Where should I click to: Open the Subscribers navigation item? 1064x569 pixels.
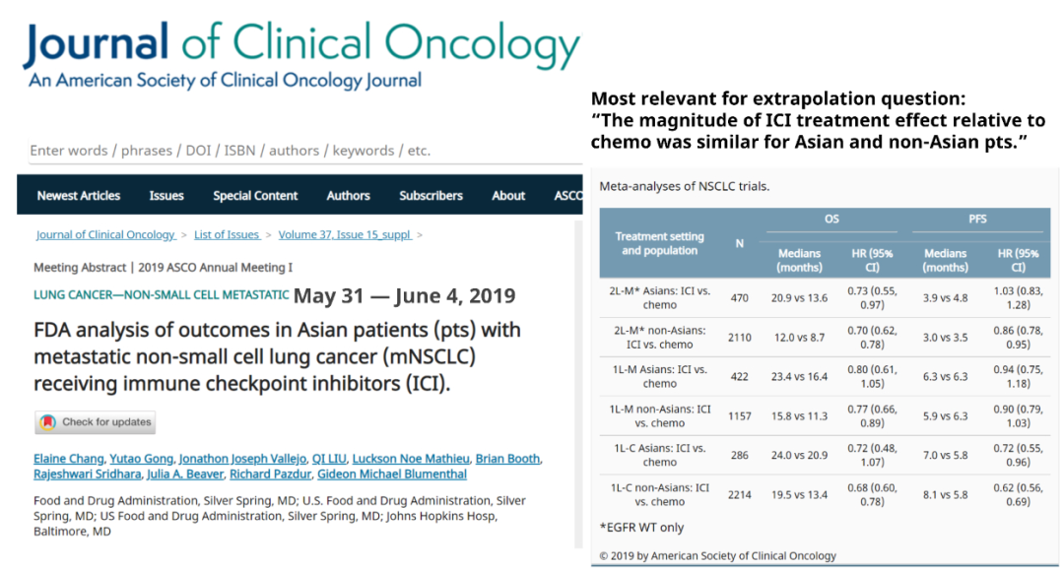432,196
